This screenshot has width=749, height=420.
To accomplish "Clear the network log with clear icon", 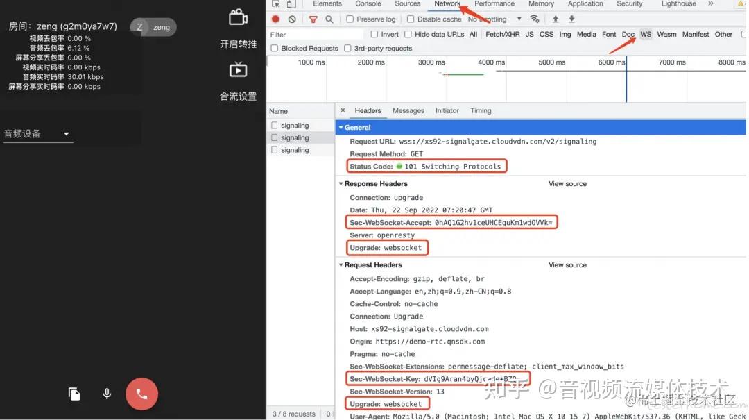I will (292, 19).
